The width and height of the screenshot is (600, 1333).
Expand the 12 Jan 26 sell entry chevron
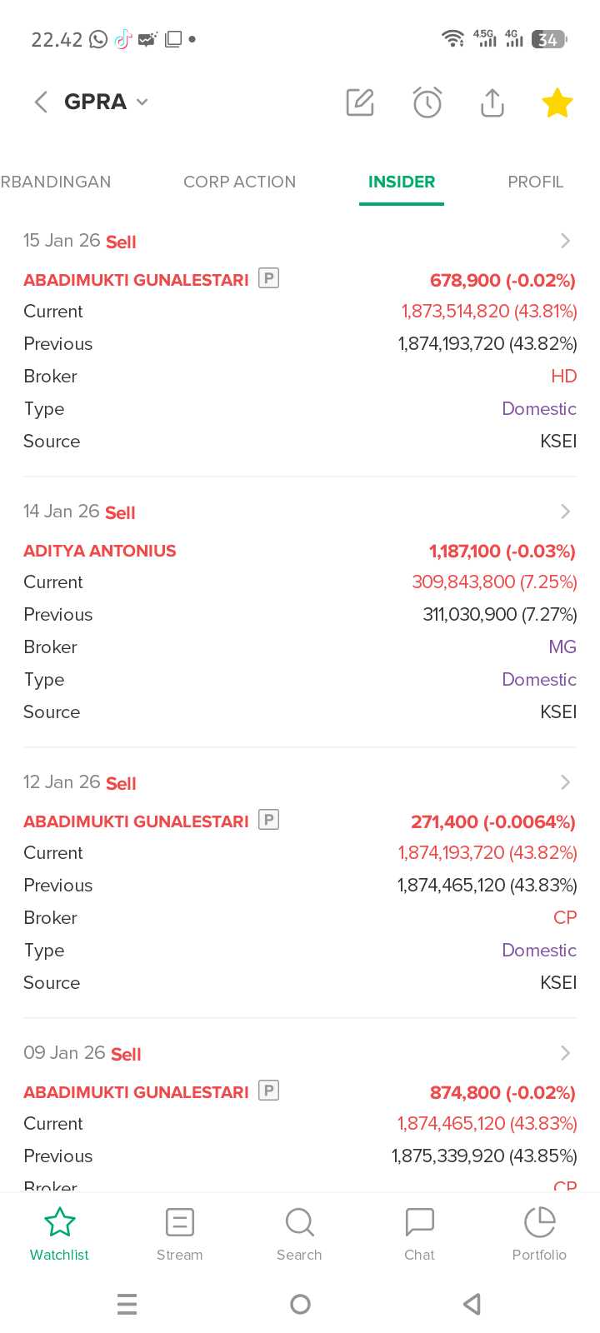[565, 782]
